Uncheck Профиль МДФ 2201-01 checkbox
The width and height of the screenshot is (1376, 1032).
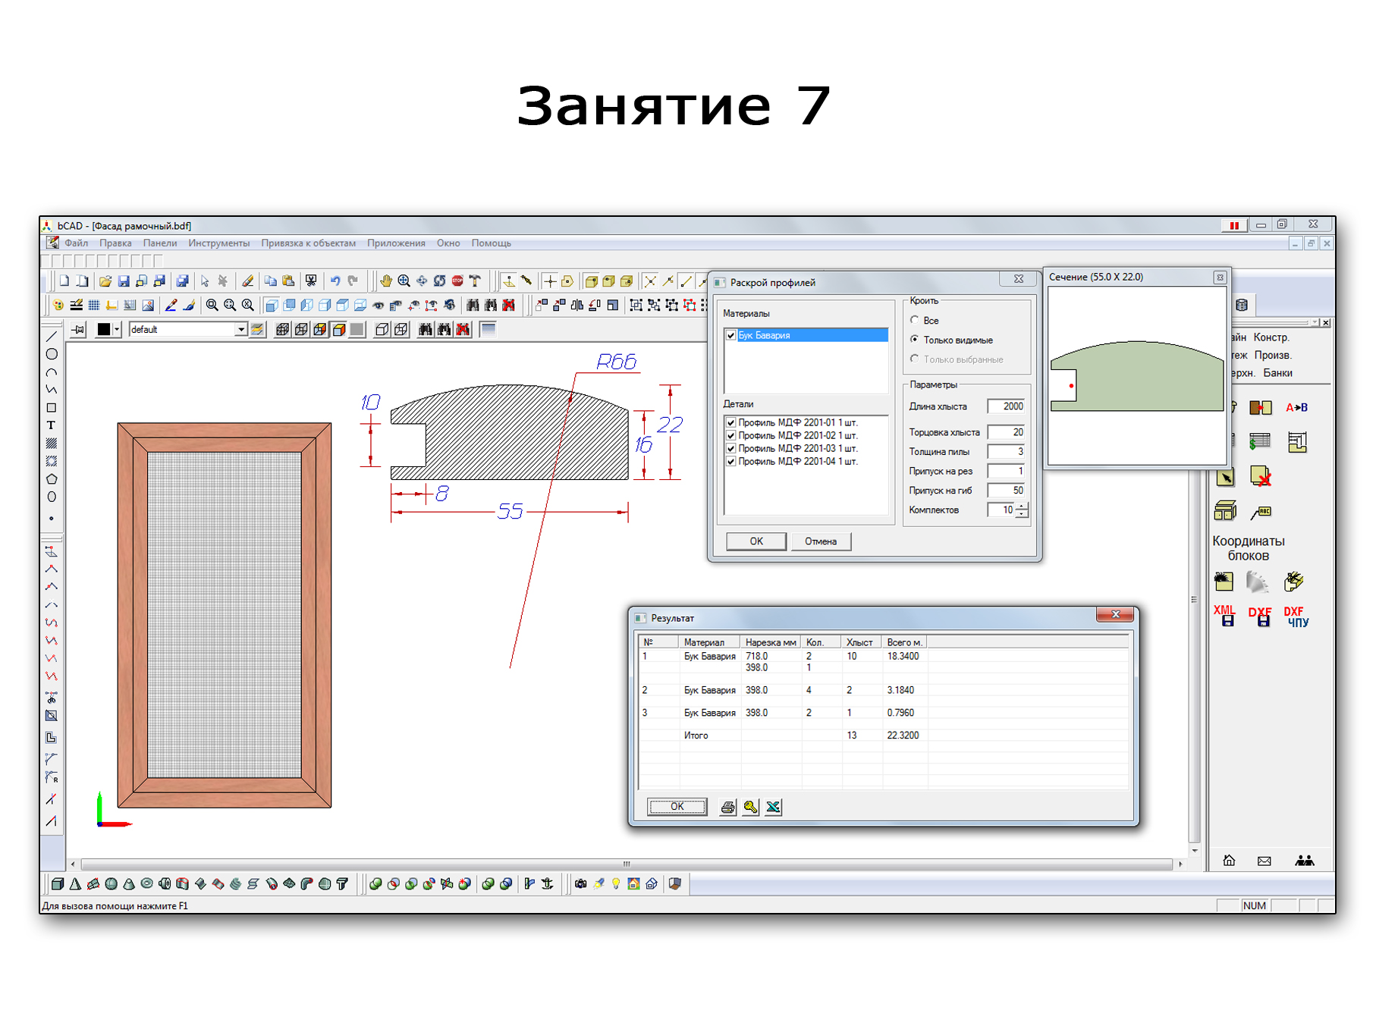(x=731, y=423)
